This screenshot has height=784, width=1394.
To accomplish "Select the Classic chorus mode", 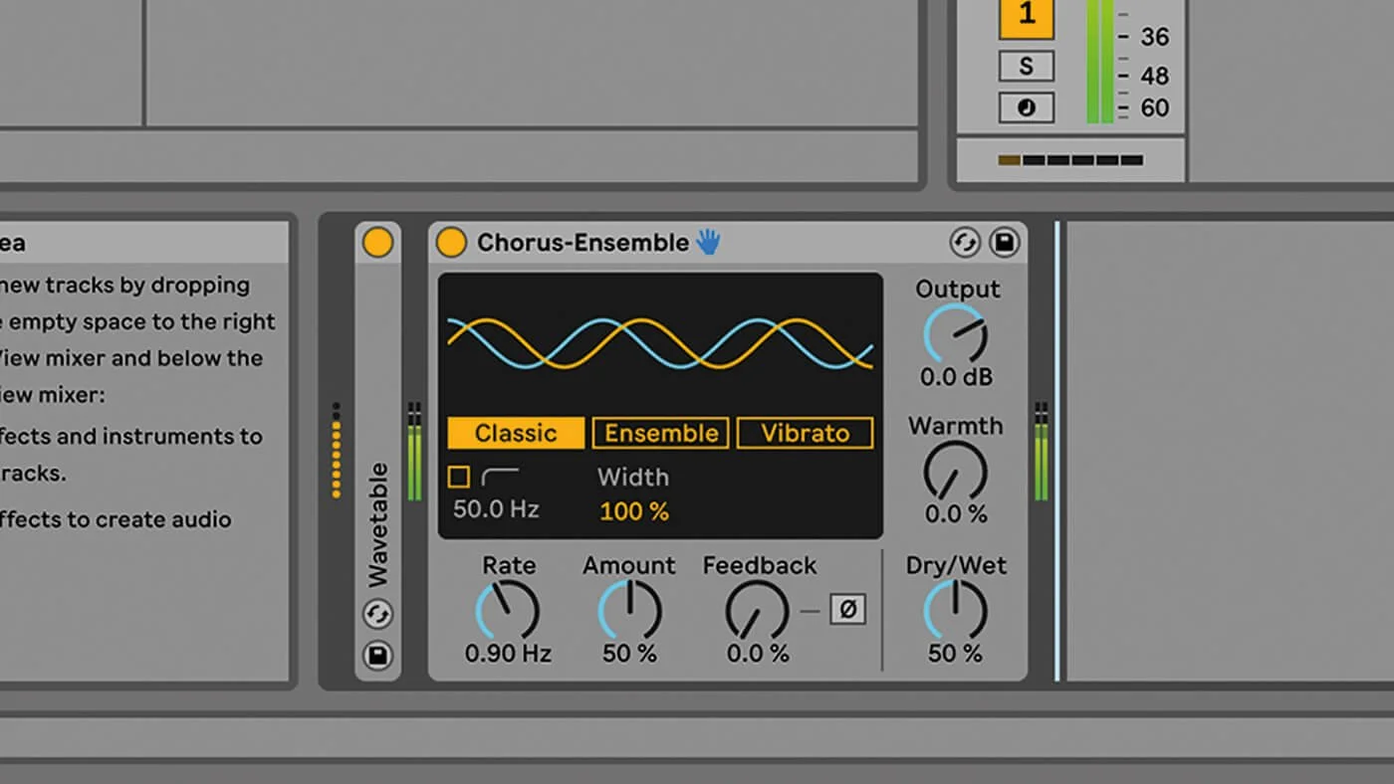I will (516, 433).
